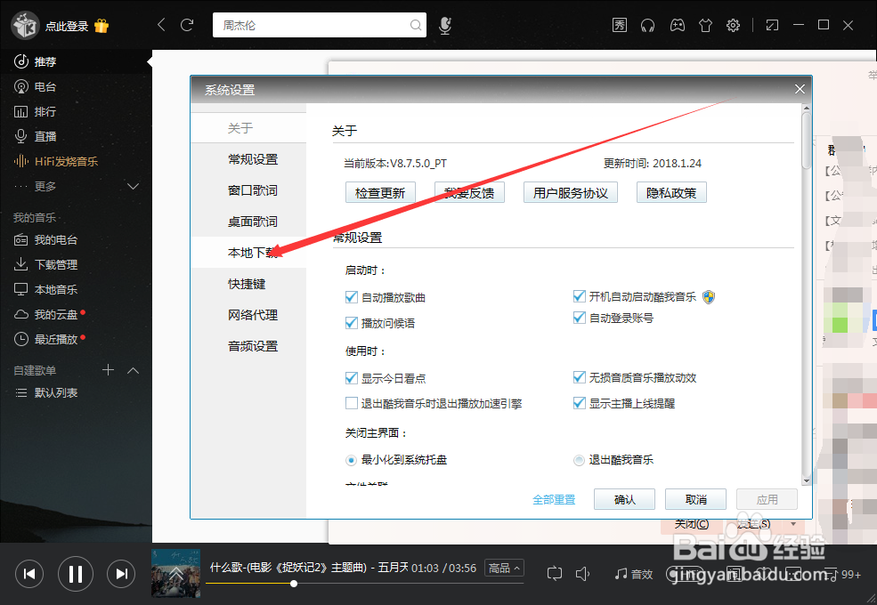Uncheck 自动登录账号
The height and width of the screenshot is (605, 877).
[x=580, y=319]
